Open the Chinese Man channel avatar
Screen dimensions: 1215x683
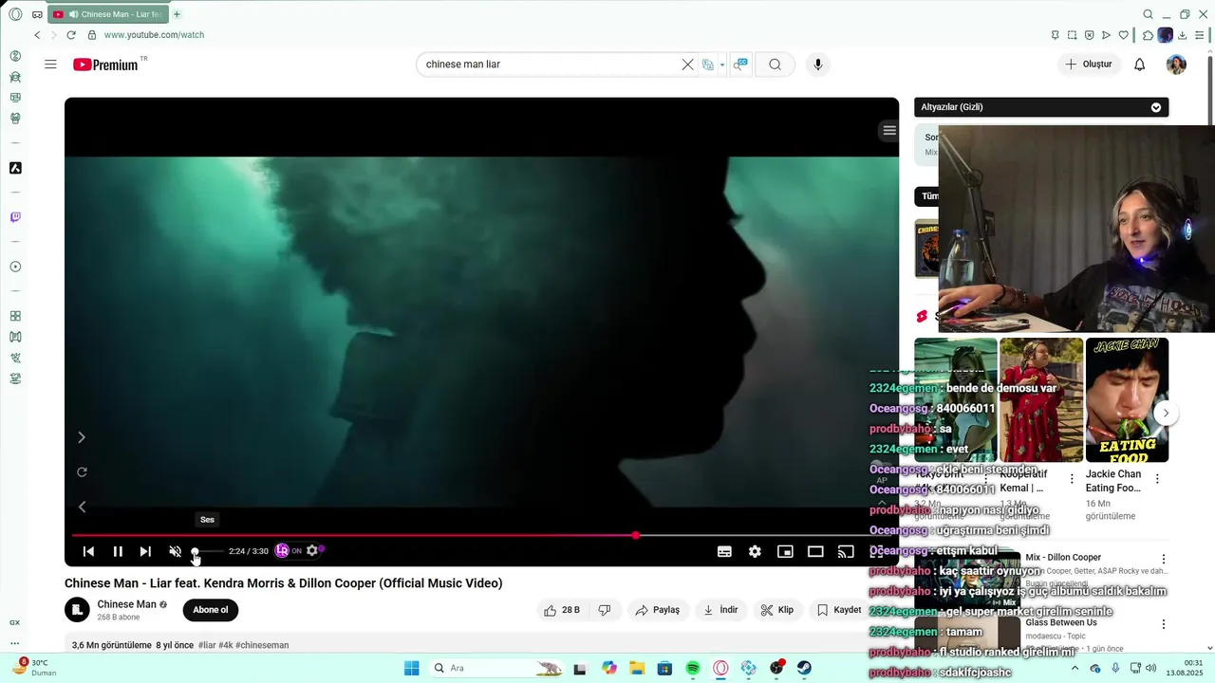point(77,610)
